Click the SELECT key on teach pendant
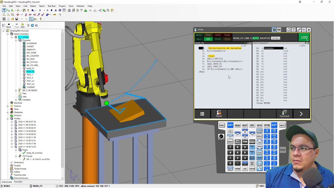This screenshot has width=334, height=188. coord(245,125)
